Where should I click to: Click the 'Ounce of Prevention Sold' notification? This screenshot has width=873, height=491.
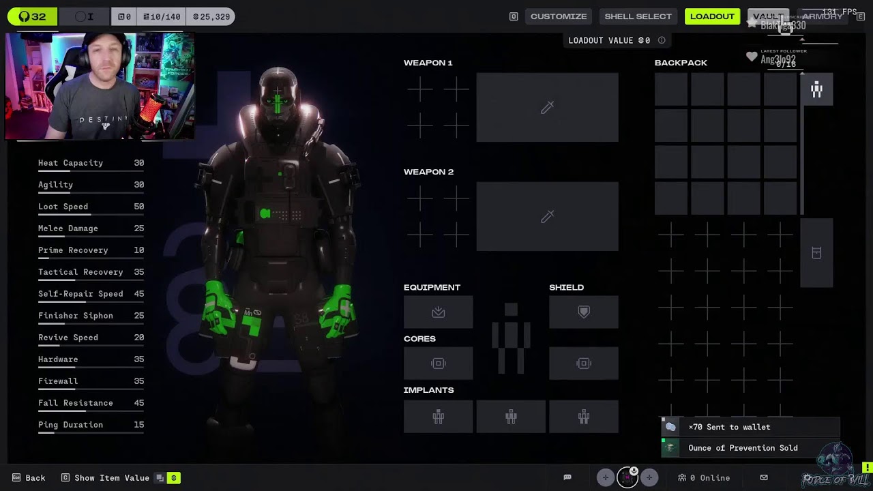[x=751, y=448]
